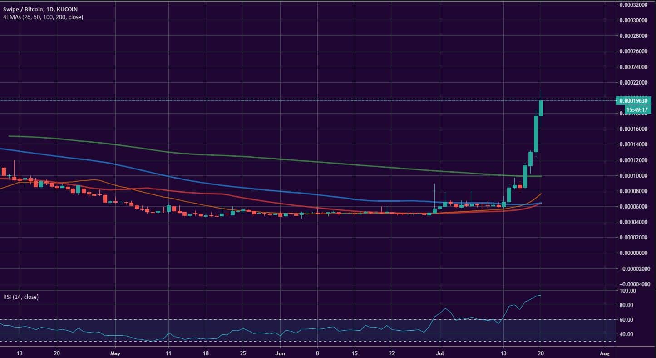Select the latest green candle at 0.00019630
This screenshot has height=358, width=656.
[541, 108]
